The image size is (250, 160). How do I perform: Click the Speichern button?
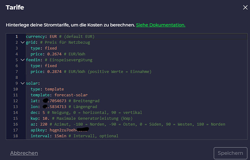point(230,153)
